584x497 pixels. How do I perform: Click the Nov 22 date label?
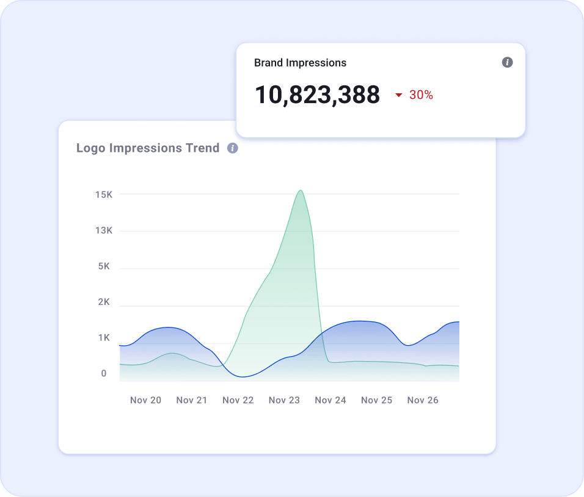pyautogui.click(x=238, y=400)
